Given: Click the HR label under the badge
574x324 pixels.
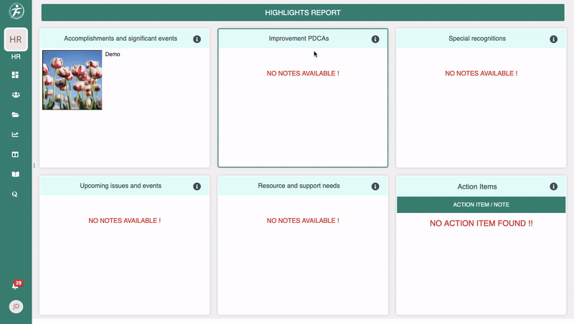Looking at the screenshot, I should point(16,57).
